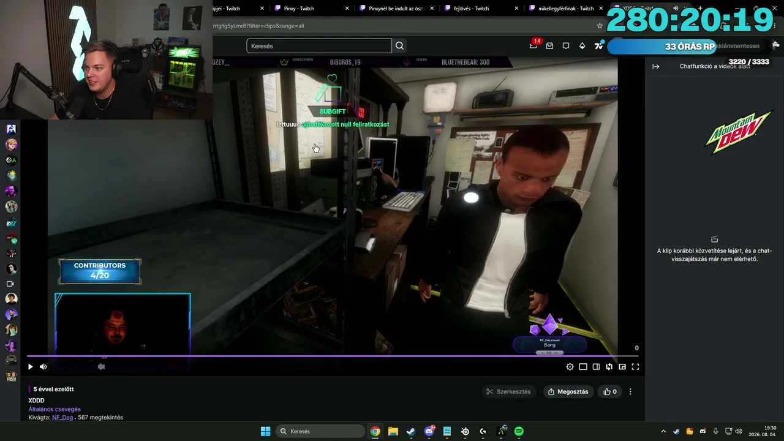Open the clip player settings gear
This screenshot has height=441, width=784.
tap(570, 367)
